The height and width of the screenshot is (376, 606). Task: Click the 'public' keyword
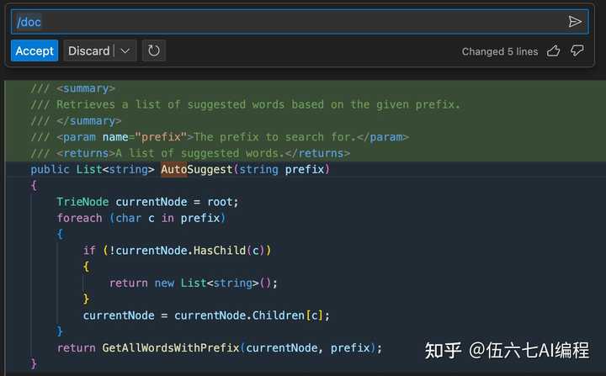(50, 169)
